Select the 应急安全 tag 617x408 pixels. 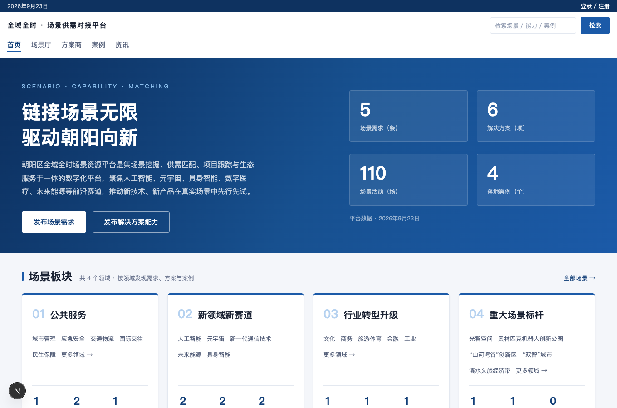73,339
